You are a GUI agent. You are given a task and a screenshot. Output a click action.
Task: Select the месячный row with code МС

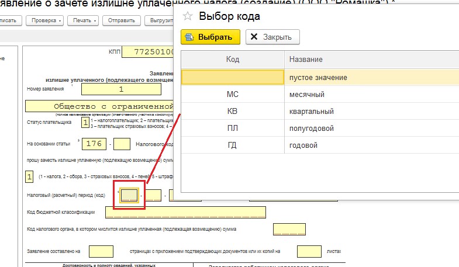click(232, 94)
